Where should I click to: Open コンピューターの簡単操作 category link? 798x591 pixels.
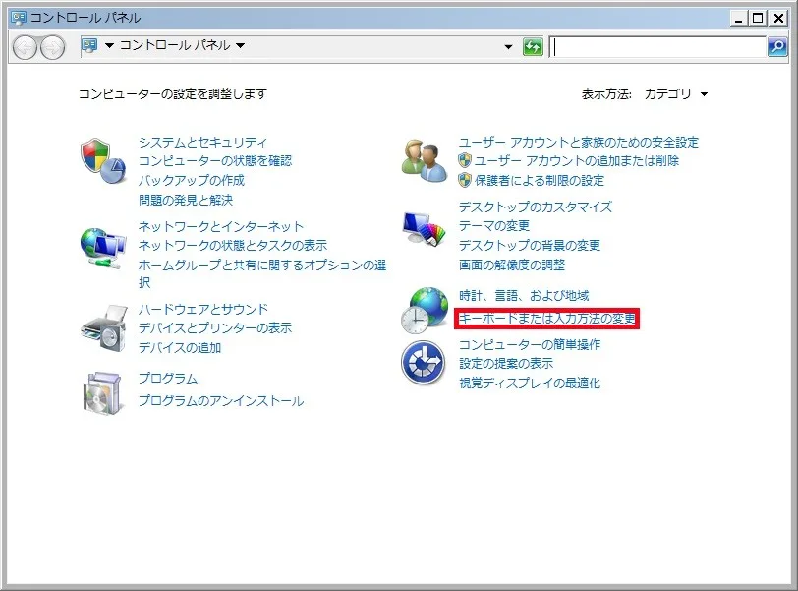click(530, 344)
